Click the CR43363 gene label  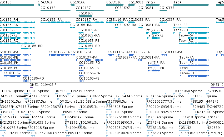coord(45,2)
